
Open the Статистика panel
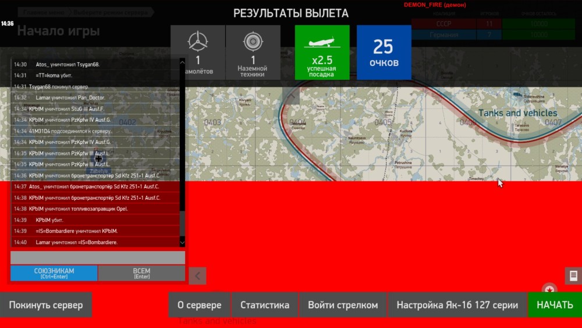[265, 305]
